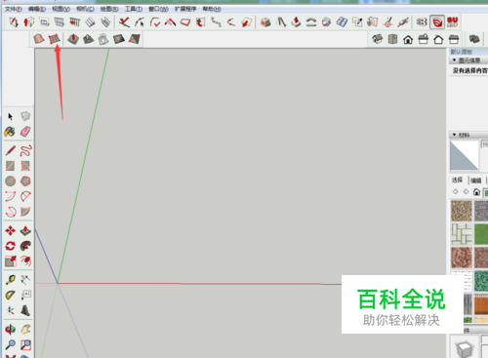Click the red SU APP plugin icon
The image size is (488, 358).
453,22
